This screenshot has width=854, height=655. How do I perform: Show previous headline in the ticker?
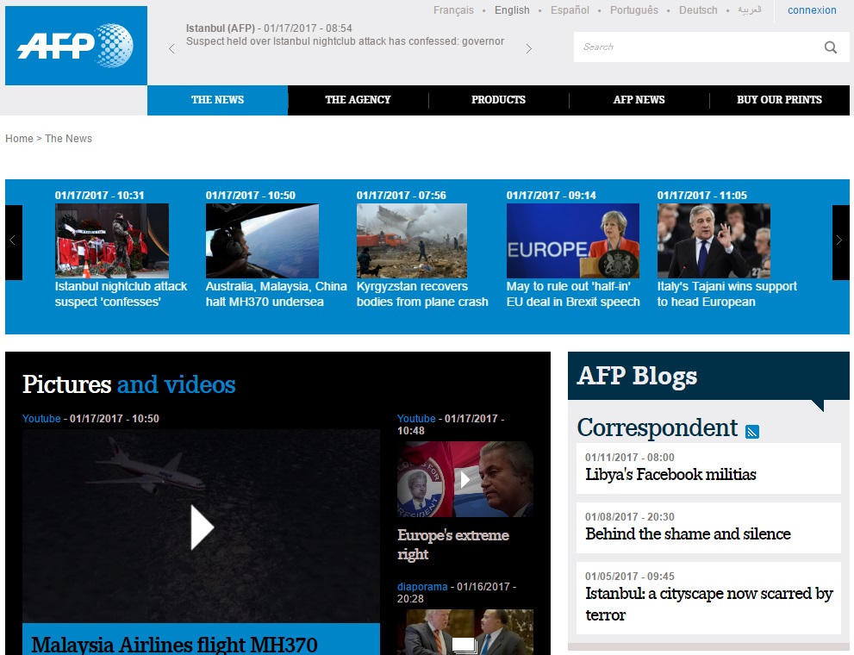(x=171, y=49)
